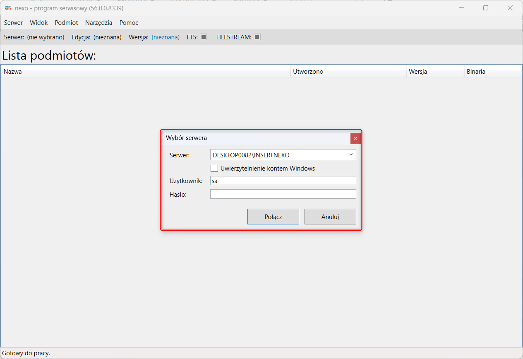Sort by the Utworzono column header

click(x=348, y=71)
